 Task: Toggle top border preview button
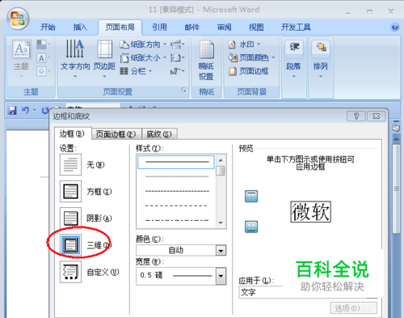coord(251,196)
